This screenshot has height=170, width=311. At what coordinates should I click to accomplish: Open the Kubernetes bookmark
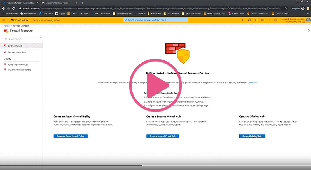[x=154, y=14]
